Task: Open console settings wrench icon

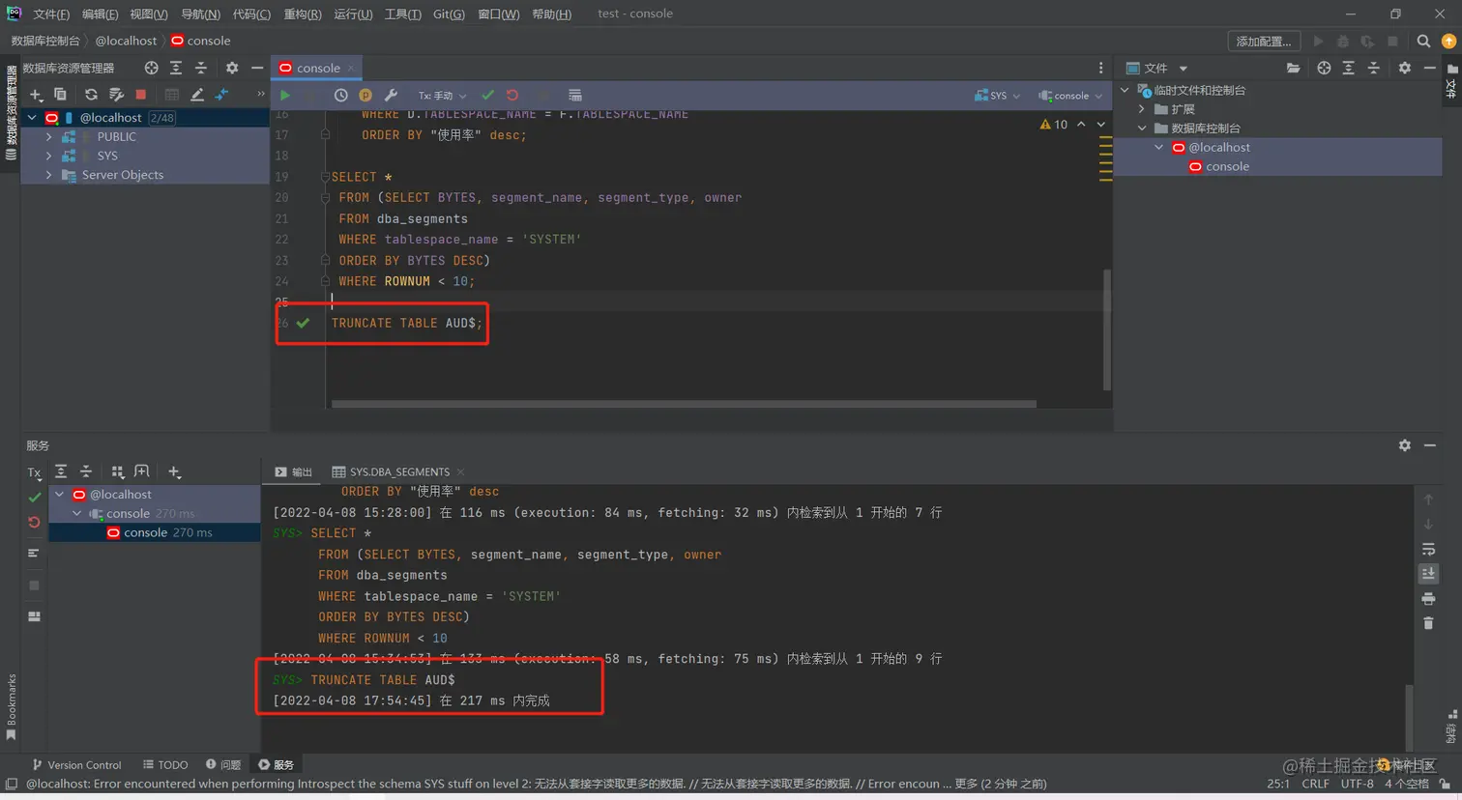Action: [391, 96]
